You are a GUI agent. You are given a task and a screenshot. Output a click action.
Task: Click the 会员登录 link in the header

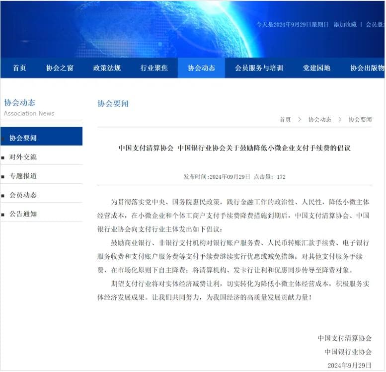375,24
